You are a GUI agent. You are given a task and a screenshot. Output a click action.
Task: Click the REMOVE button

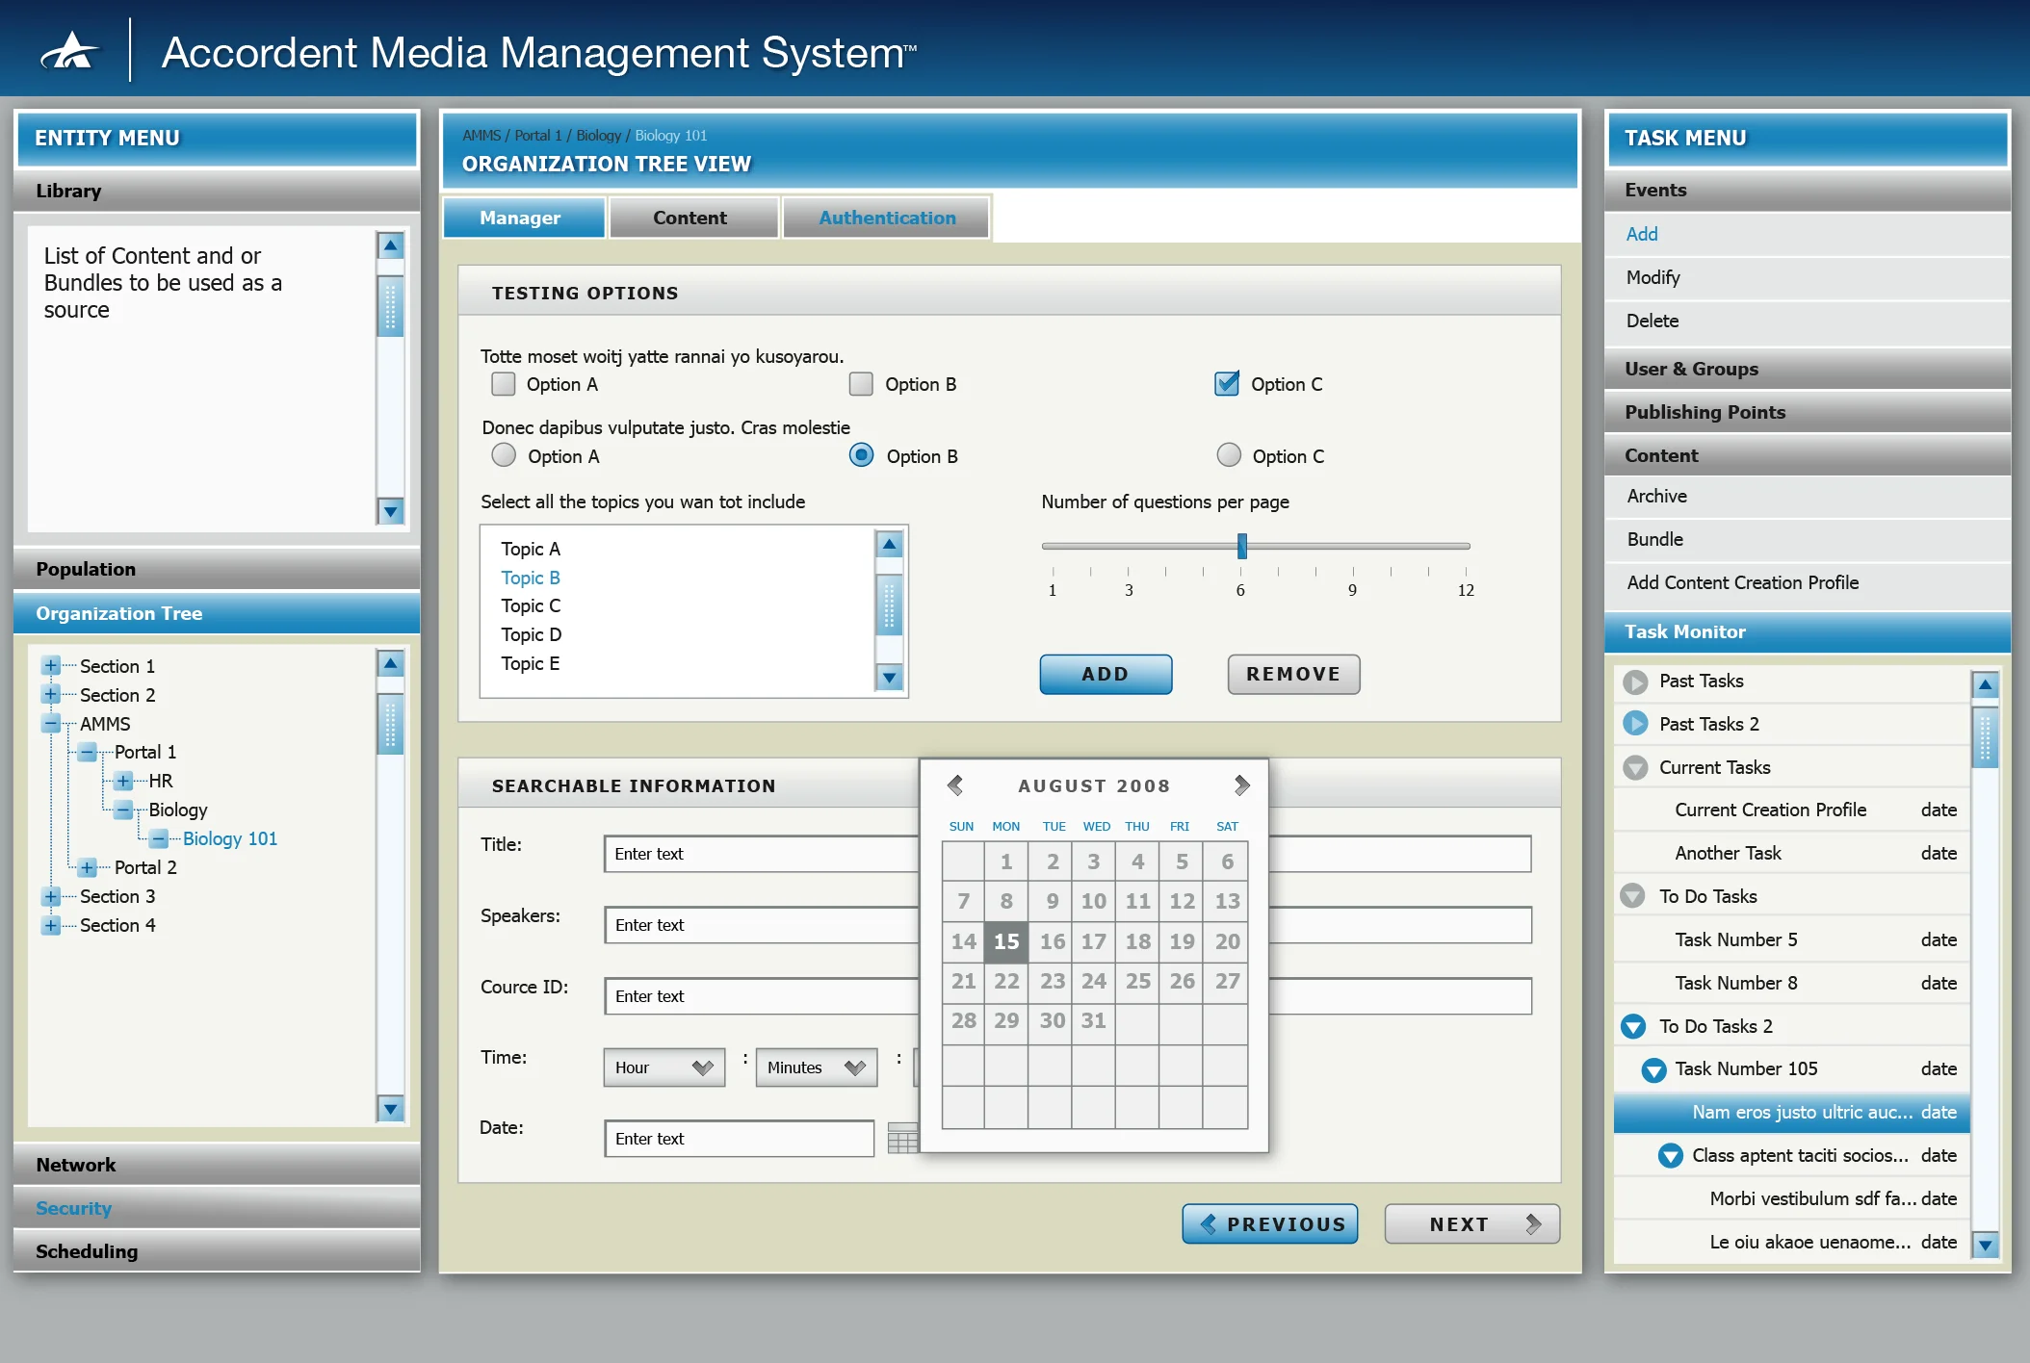(x=1293, y=674)
